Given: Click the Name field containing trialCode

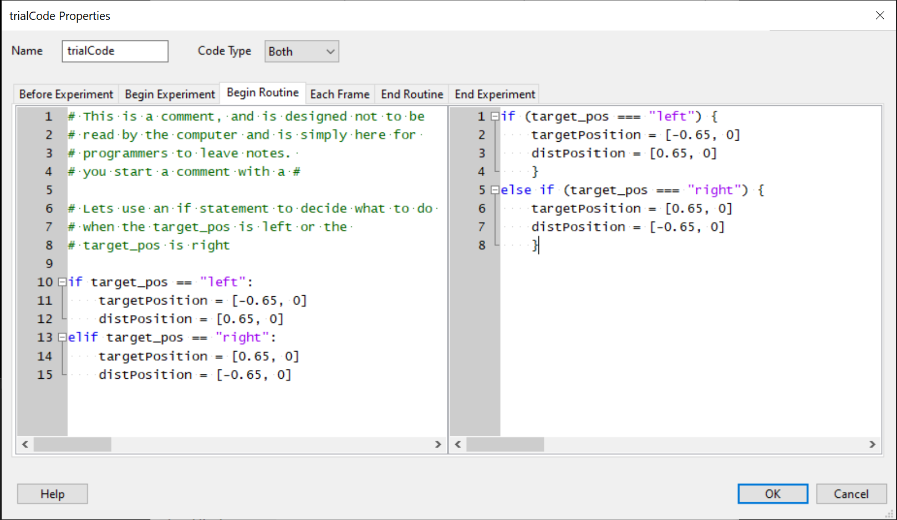Looking at the screenshot, I should [115, 51].
